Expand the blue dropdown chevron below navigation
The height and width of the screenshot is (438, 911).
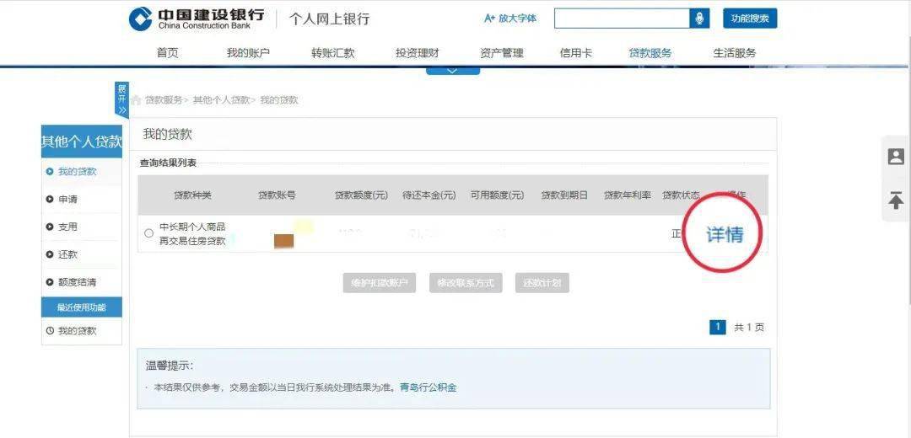[x=453, y=71]
